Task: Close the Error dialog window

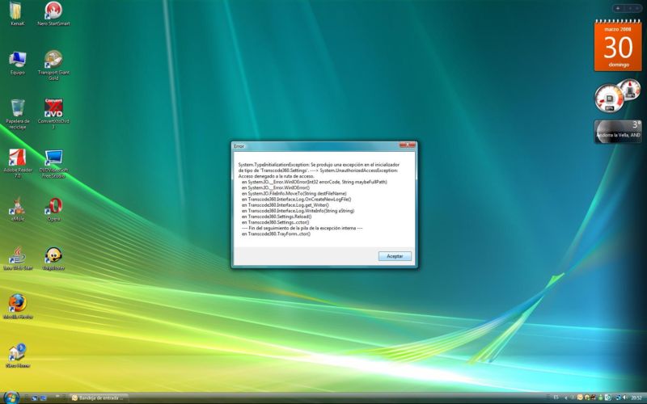Action: tap(408, 145)
